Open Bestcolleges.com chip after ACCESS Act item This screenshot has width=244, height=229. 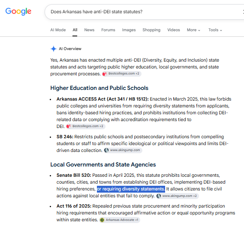tap(86, 126)
